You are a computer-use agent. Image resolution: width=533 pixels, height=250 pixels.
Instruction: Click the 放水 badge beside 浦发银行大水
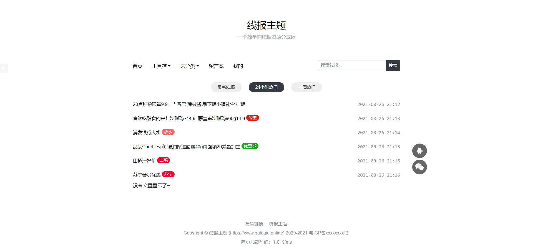pos(168,132)
